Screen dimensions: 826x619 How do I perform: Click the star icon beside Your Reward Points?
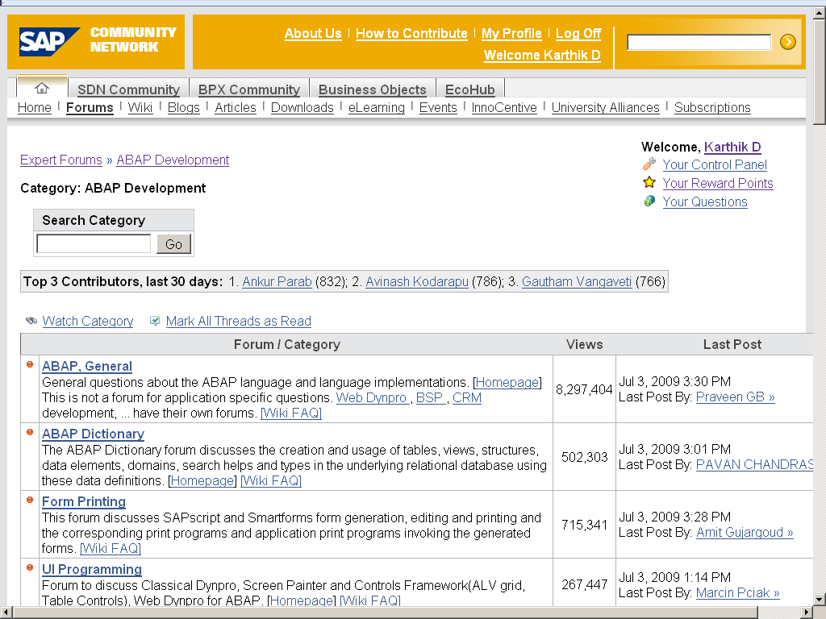[649, 183]
